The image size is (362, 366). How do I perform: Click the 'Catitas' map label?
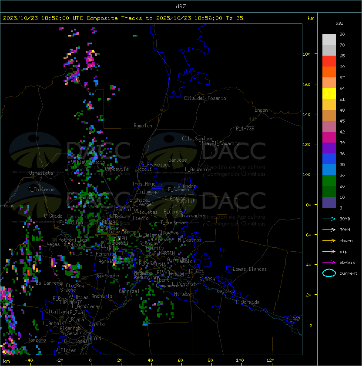pos(226,291)
